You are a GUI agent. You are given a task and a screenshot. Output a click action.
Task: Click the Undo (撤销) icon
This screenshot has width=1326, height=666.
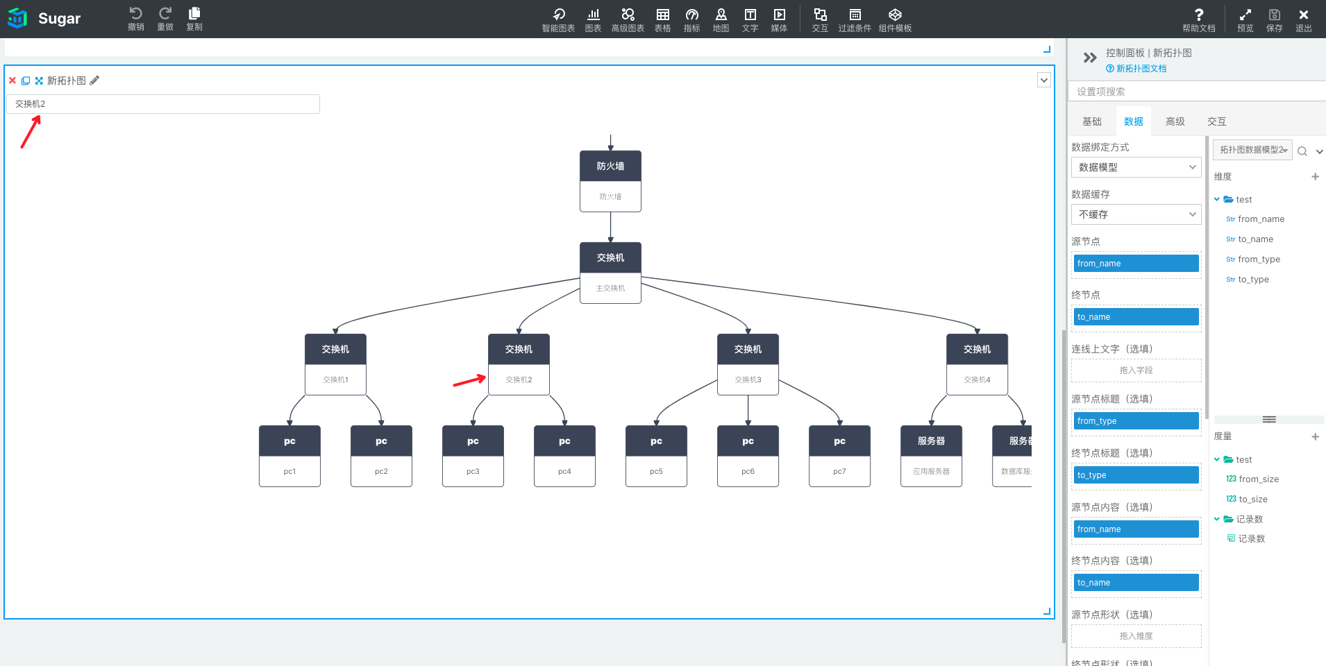135,18
